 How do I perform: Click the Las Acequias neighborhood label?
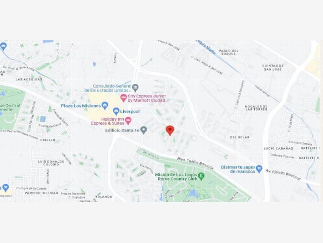point(29,79)
